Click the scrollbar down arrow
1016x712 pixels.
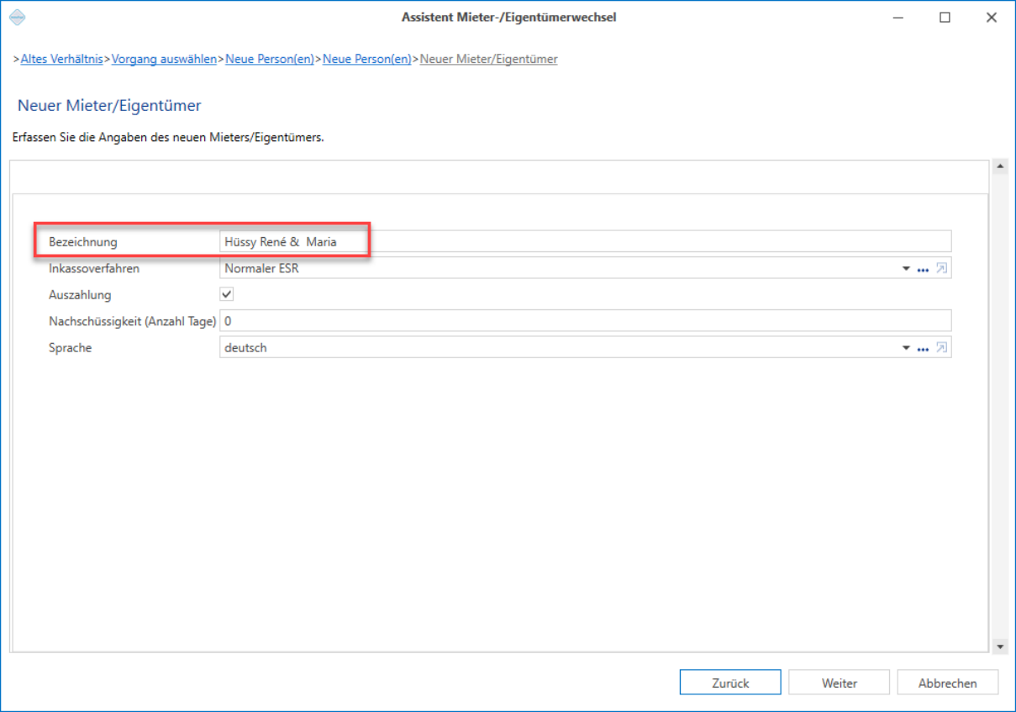tap(1000, 646)
